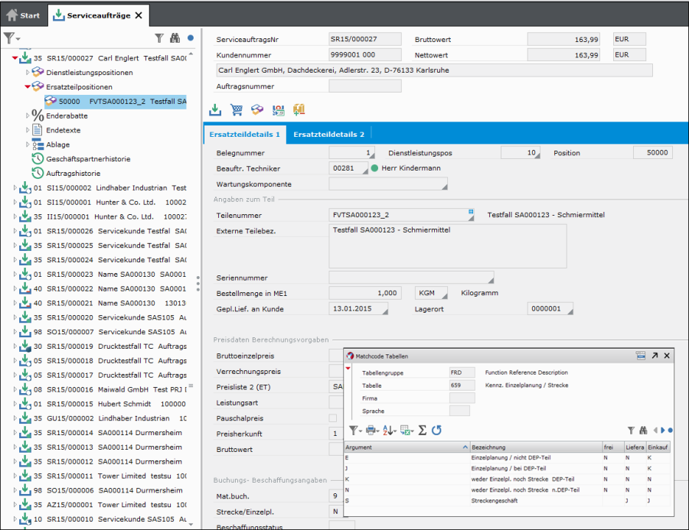The width and height of the screenshot is (689, 530).
Task: Click the binoculars search icon above tree
Action: point(175,37)
